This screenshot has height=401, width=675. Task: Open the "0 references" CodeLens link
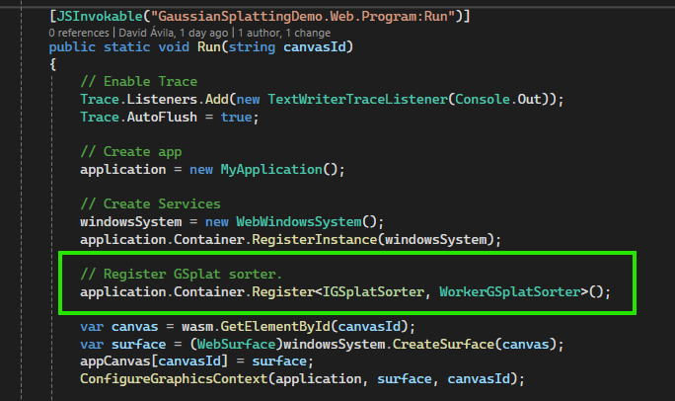point(82,32)
